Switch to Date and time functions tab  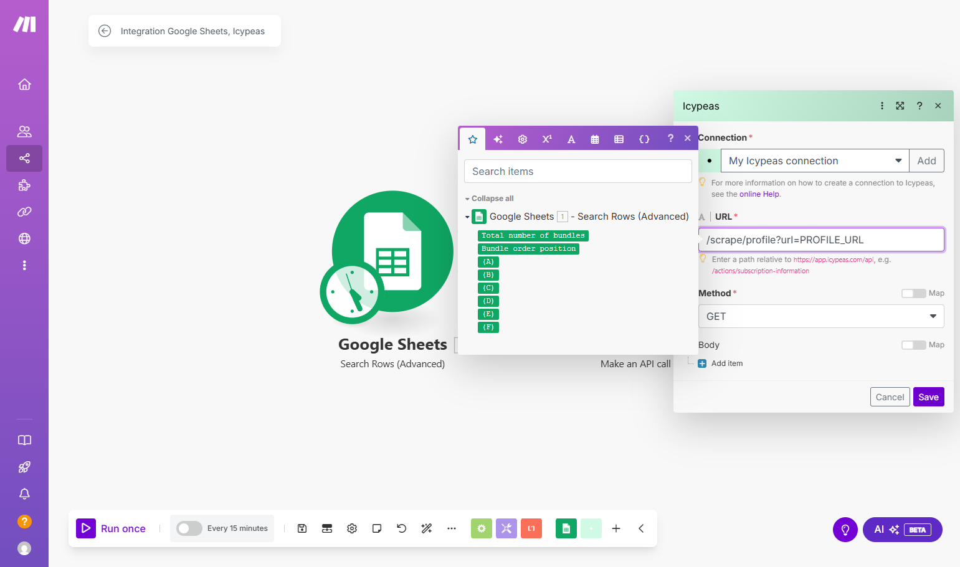coord(595,139)
